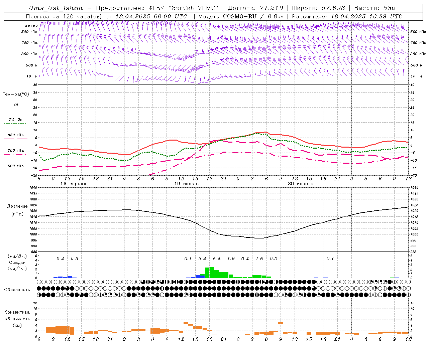
Task: Click the computed time 18.04.2025 10:39 UTC
Action: click(366, 16)
